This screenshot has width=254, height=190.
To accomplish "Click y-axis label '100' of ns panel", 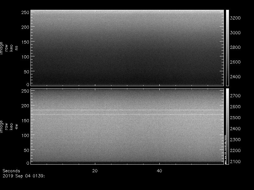I will click(25, 57).
